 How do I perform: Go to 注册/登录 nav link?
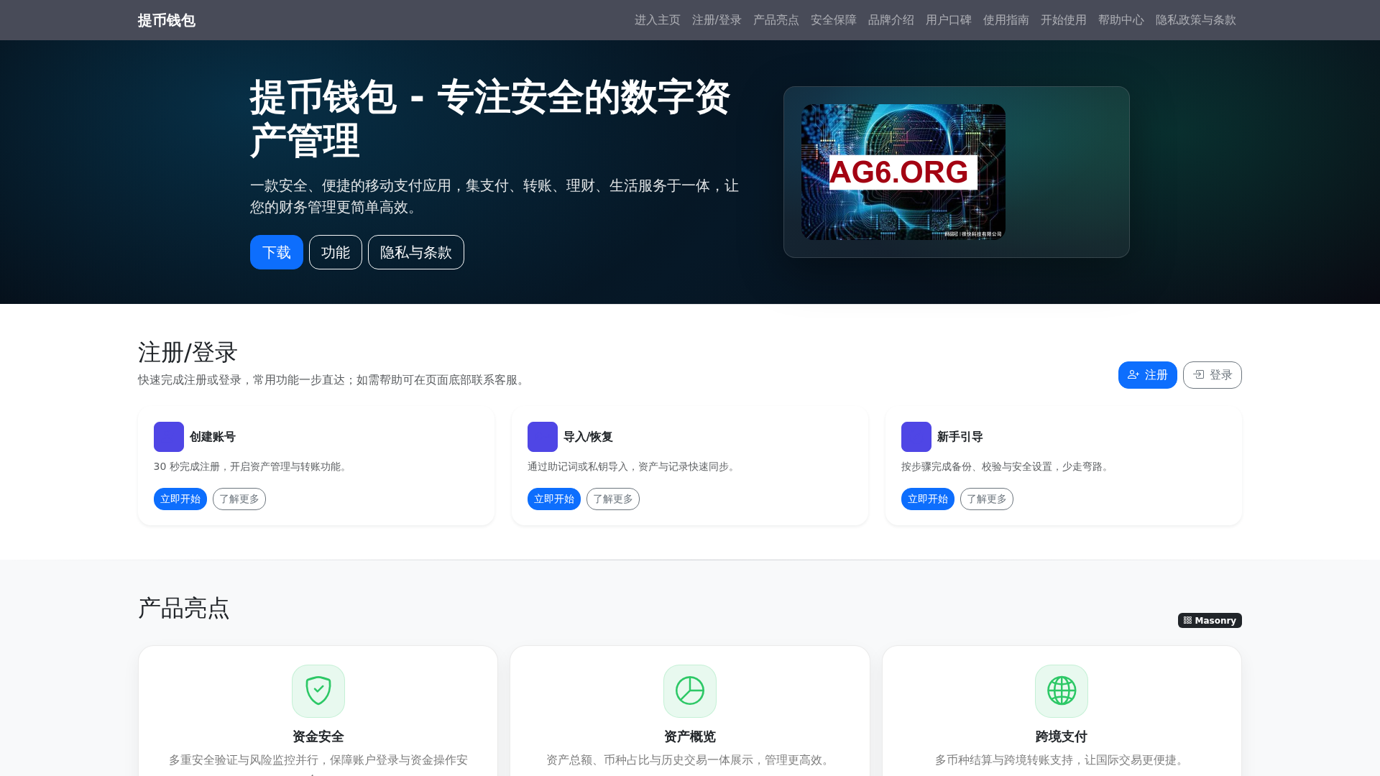[717, 20]
